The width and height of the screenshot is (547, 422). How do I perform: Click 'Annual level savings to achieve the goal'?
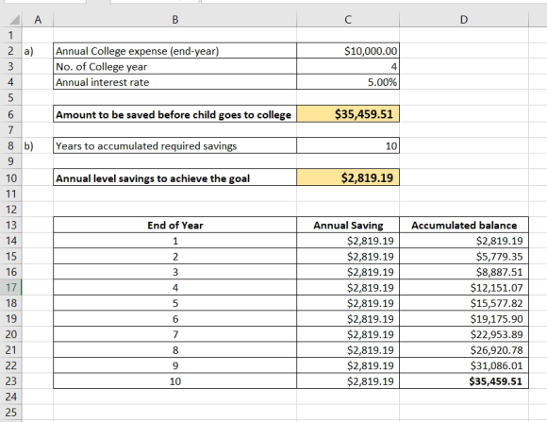click(175, 177)
